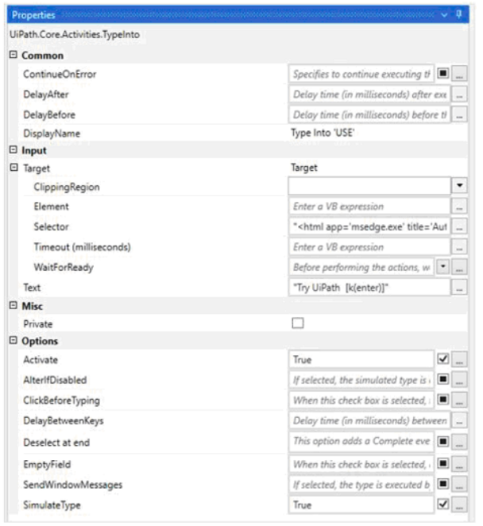
Task: Open the WaitForReady dropdown arrow
Action: 443,267
